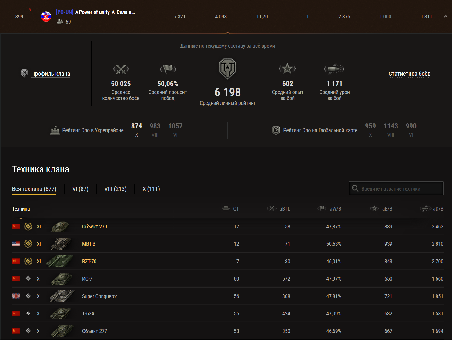Sort by the Техника column header

(21, 209)
